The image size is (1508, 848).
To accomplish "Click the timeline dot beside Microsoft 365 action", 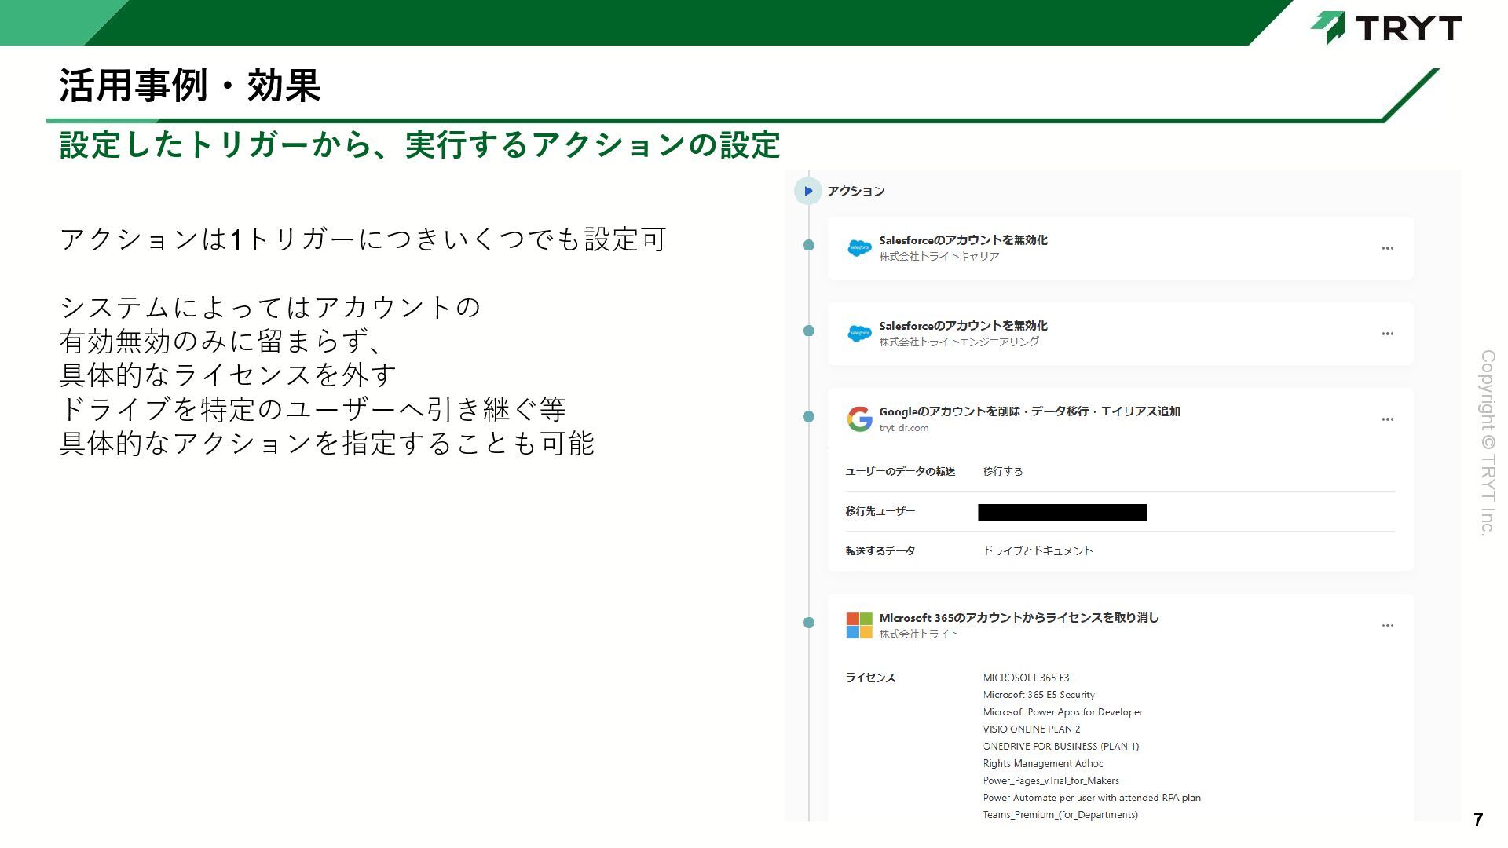I will tap(809, 623).
